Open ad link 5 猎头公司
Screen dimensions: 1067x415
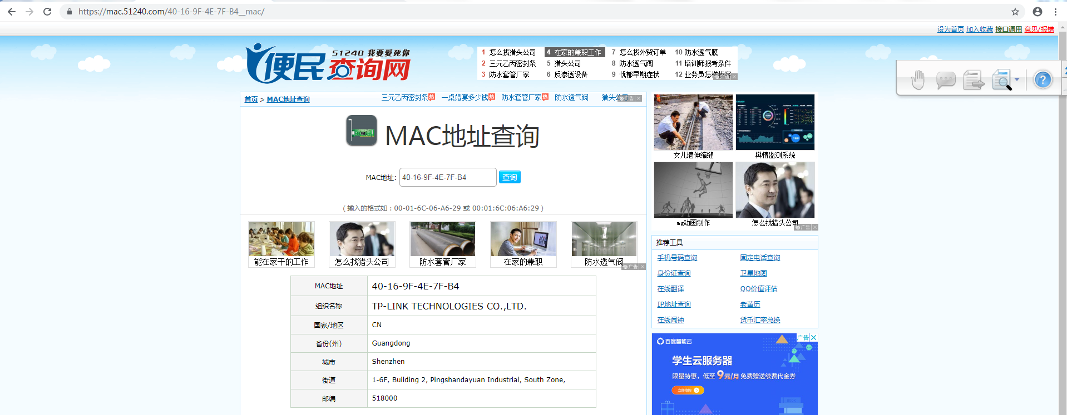567,63
